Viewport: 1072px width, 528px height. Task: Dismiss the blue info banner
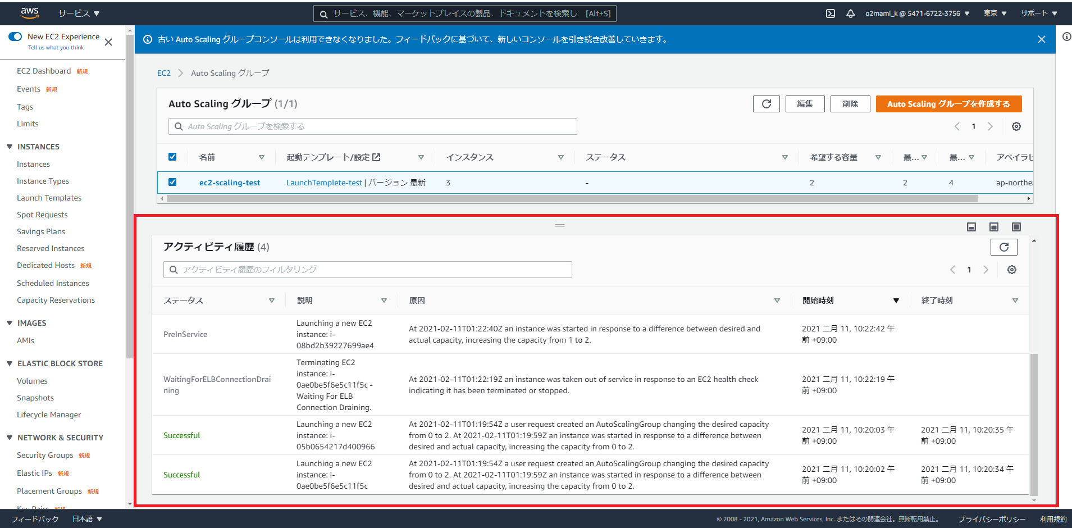[x=1042, y=39]
